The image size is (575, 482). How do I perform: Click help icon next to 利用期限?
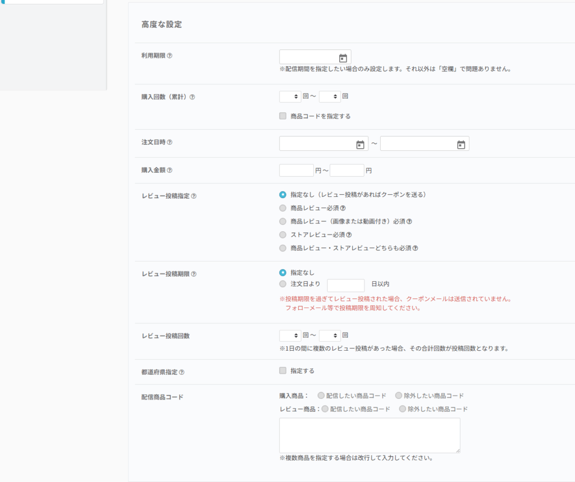pyautogui.click(x=170, y=56)
